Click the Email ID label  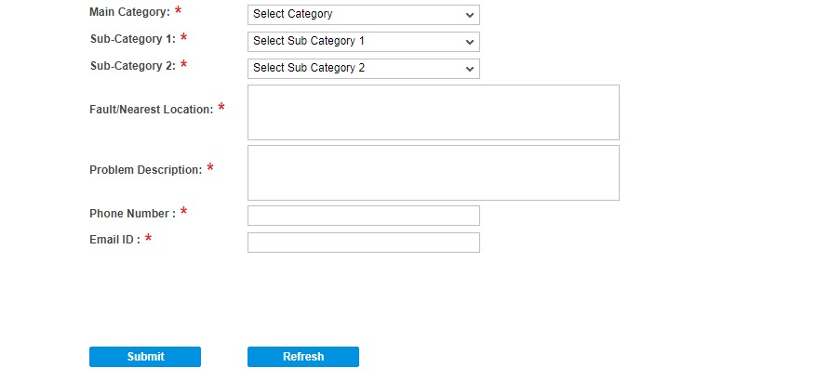tap(114, 240)
